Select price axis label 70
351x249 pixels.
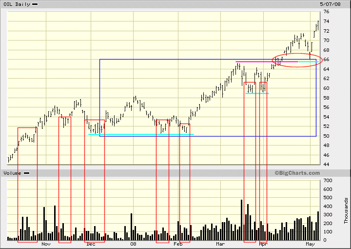click(x=326, y=41)
